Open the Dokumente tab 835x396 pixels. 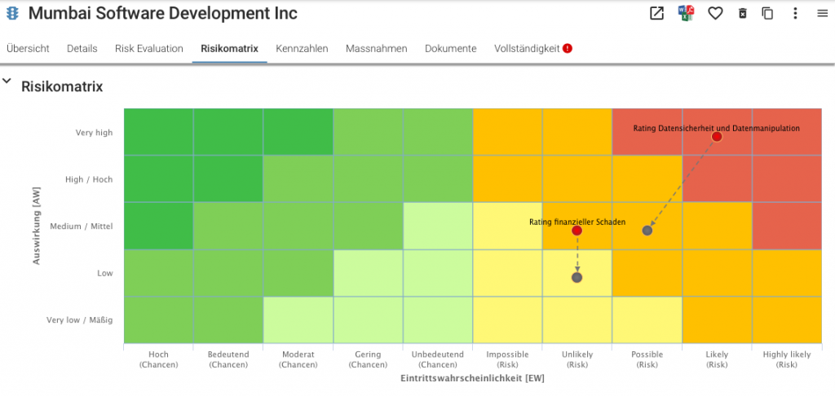(x=450, y=48)
